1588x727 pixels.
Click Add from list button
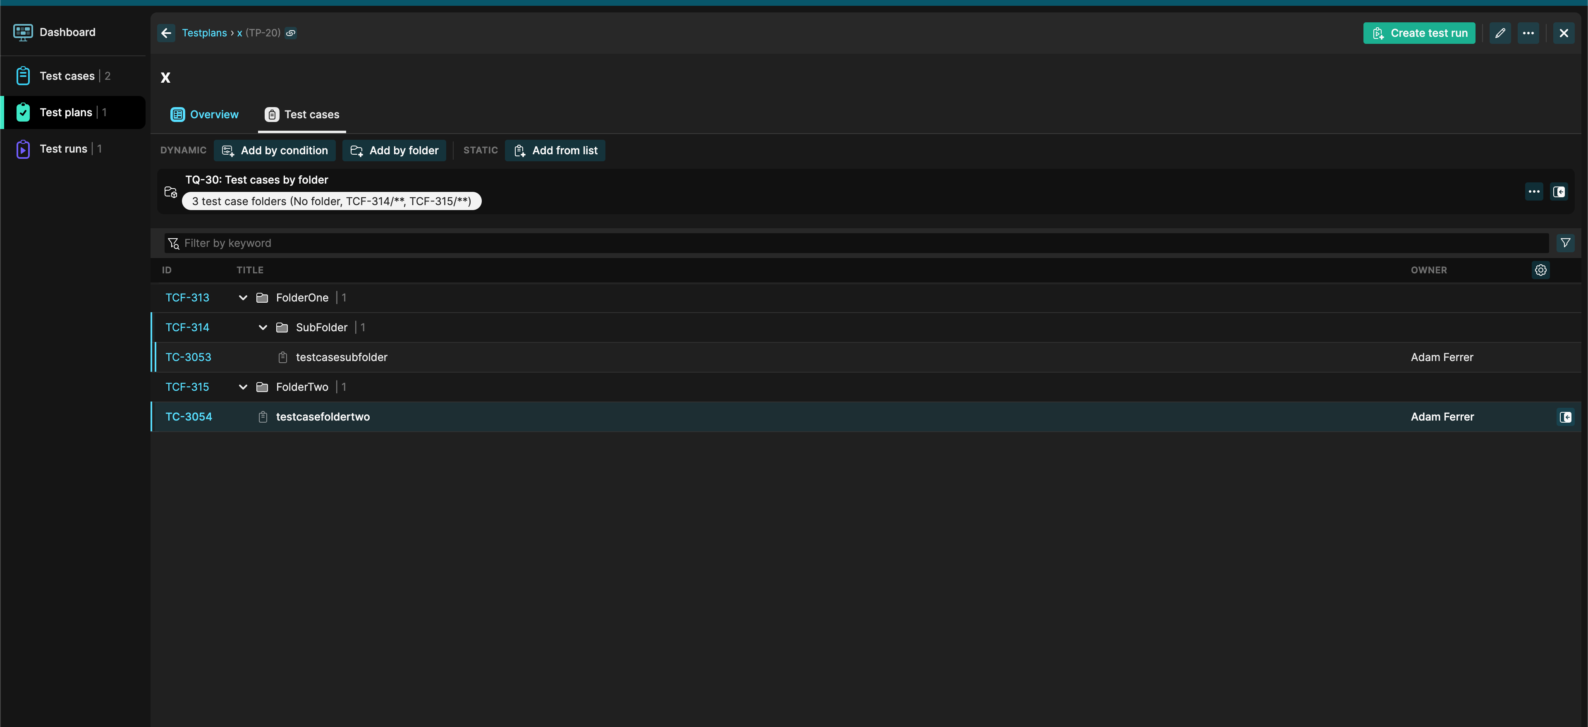click(x=555, y=151)
